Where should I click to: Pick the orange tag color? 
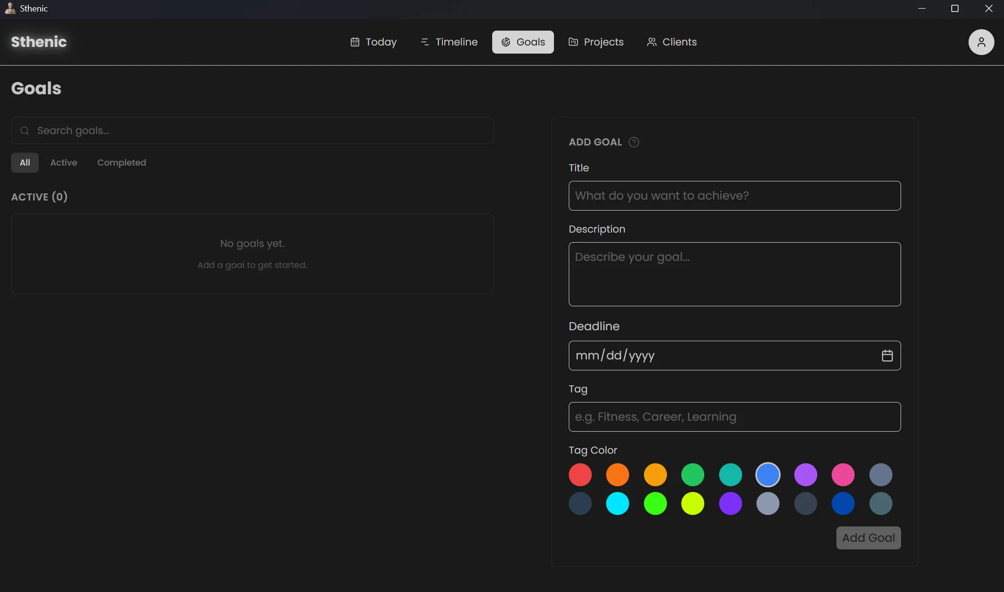coord(618,475)
